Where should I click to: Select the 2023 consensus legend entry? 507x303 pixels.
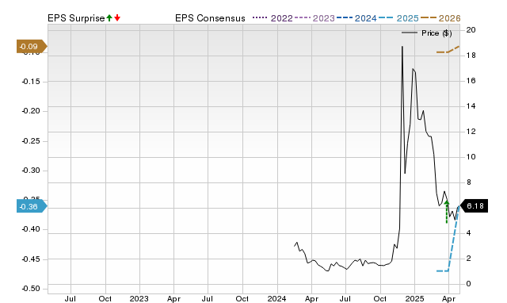314,18
